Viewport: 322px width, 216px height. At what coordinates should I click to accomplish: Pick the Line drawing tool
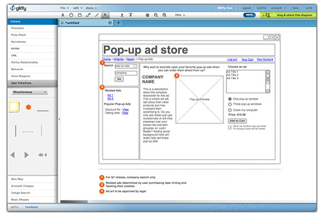97,15
